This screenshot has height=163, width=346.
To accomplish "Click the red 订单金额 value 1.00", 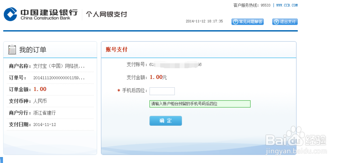I will click(x=40, y=89).
